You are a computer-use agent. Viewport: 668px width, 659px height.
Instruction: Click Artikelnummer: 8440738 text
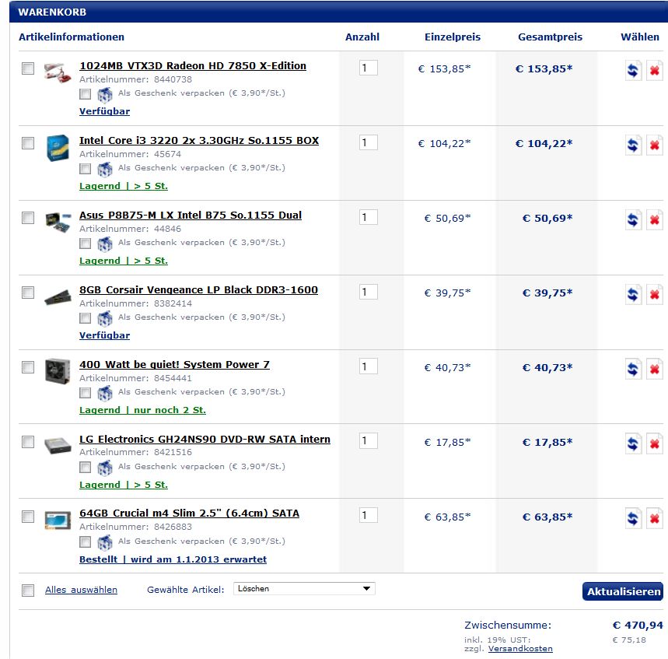[135, 79]
